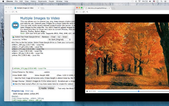Click the US flag input source icon

coord(154,1)
